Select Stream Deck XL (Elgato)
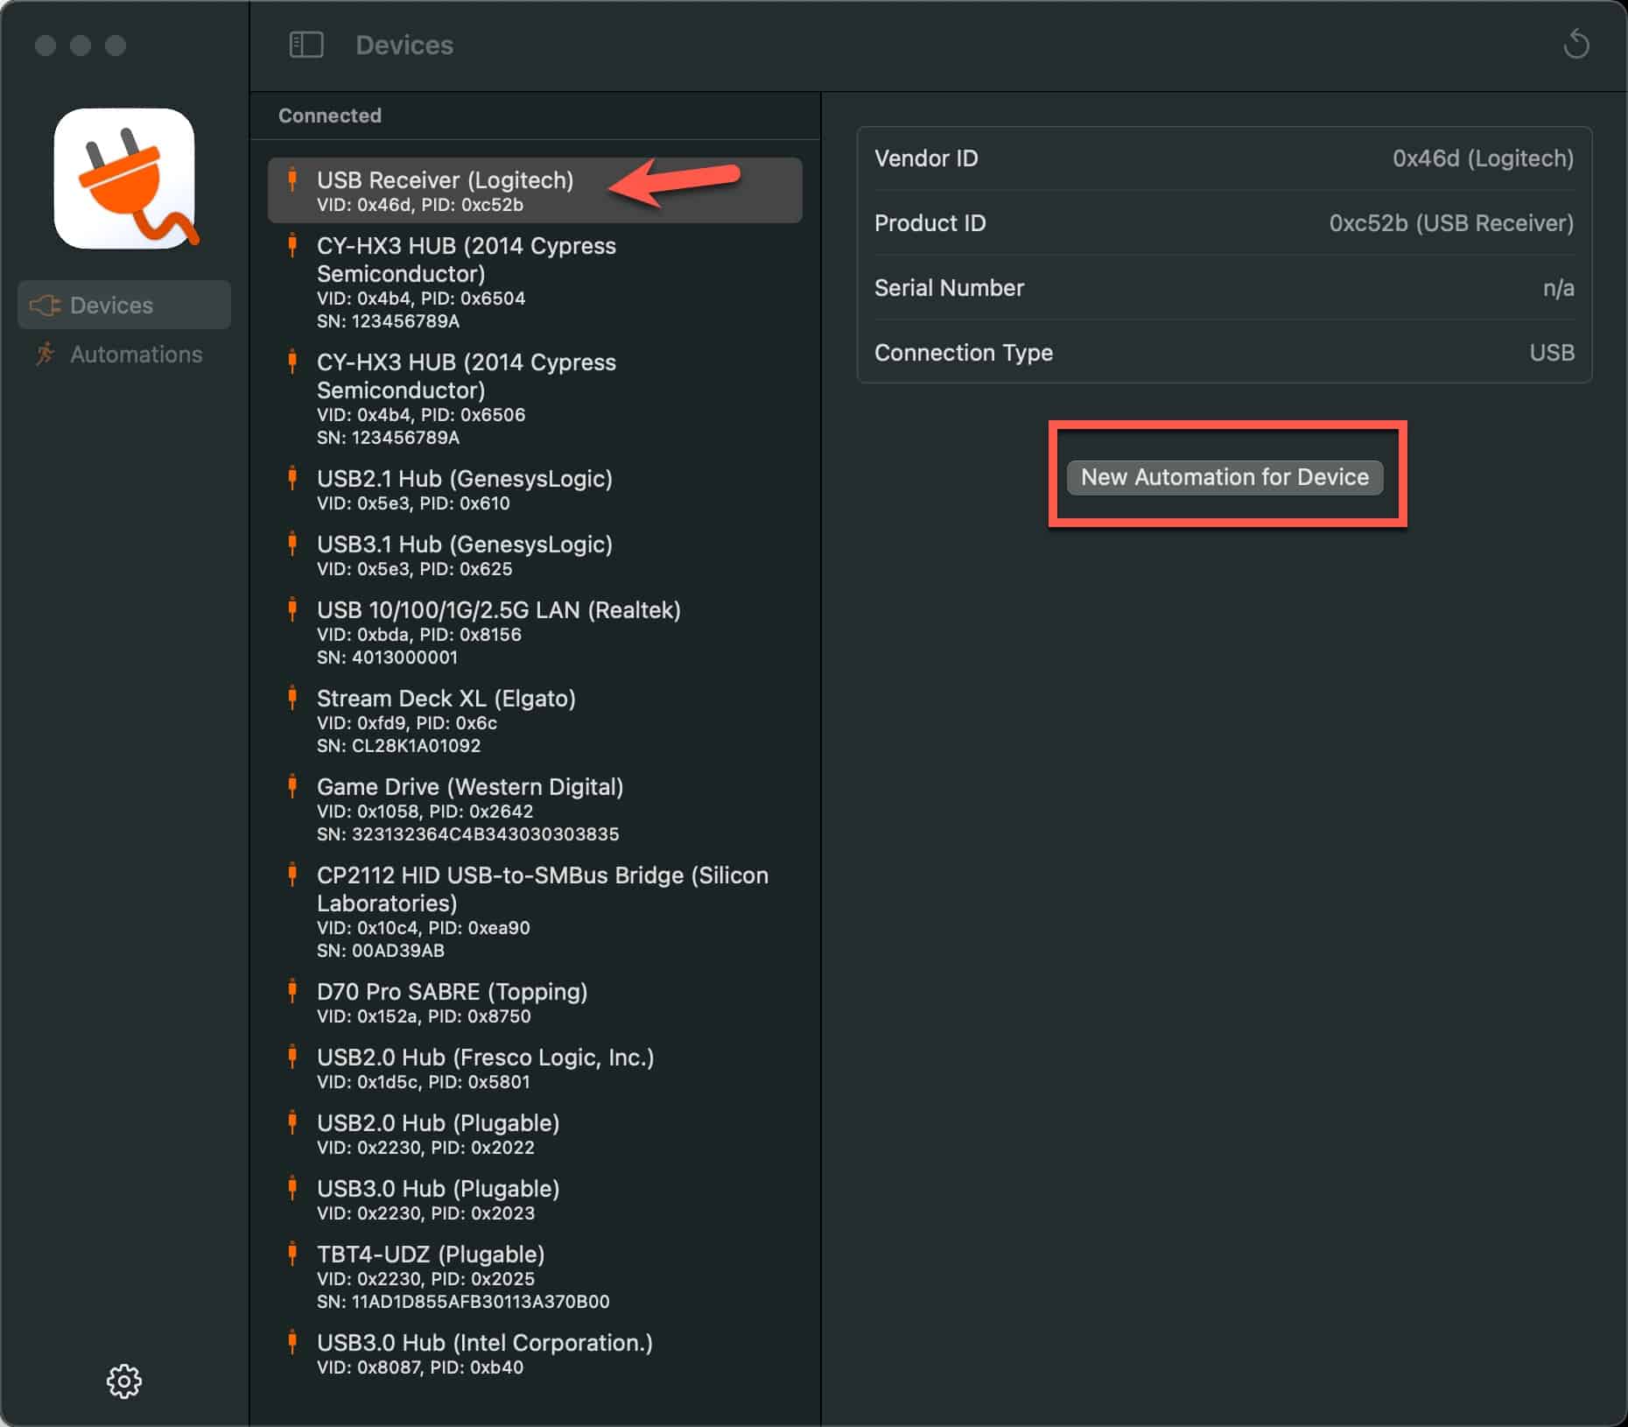 535,721
